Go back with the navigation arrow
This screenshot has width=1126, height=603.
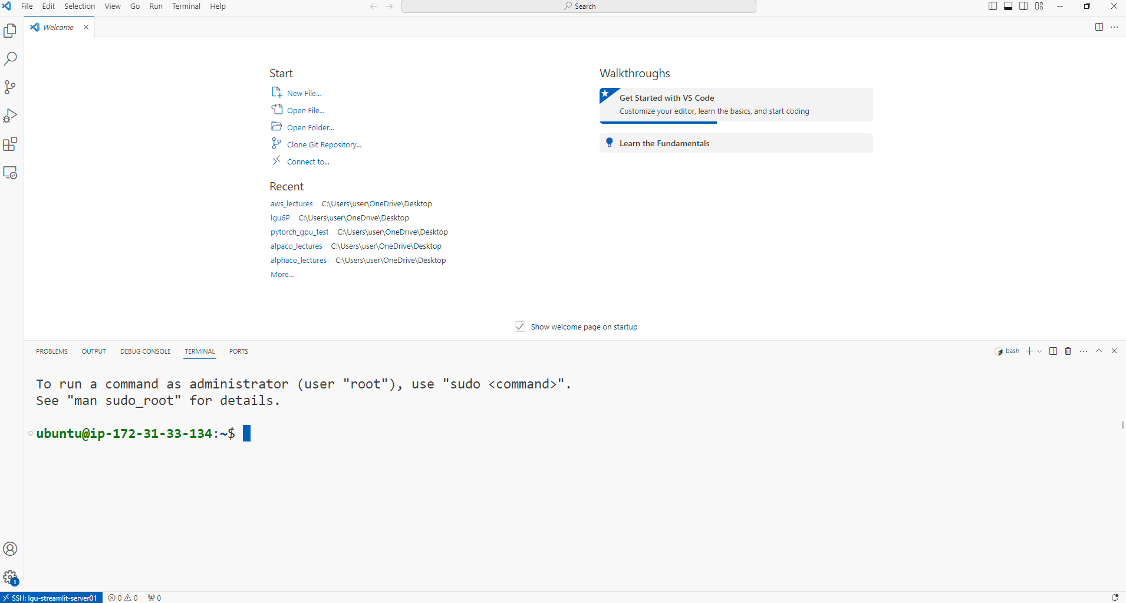click(373, 6)
